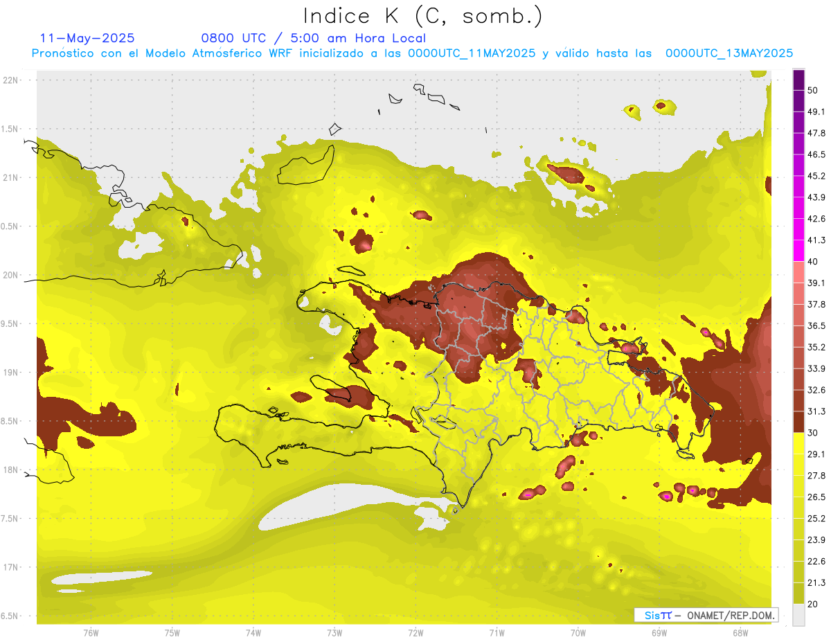Viewport: 831px width, 642px height.
Task: Click the '21N' latitude label
Action: pyautogui.click(x=11, y=177)
